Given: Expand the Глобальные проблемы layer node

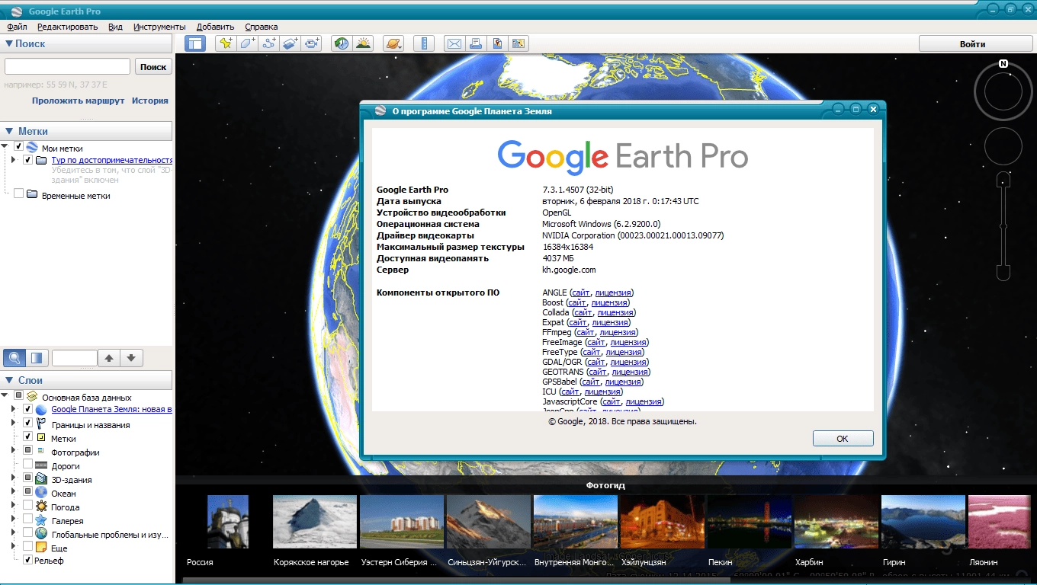Looking at the screenshot, I should (13, 533).
